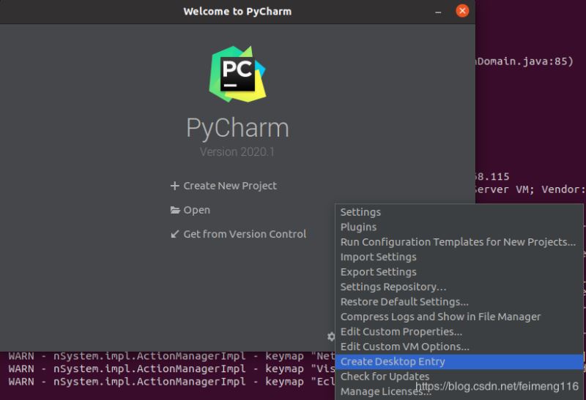This screenshot has width=586, height=400.
Task: Choose Export Settings menu entry
Action: [378, 272]
